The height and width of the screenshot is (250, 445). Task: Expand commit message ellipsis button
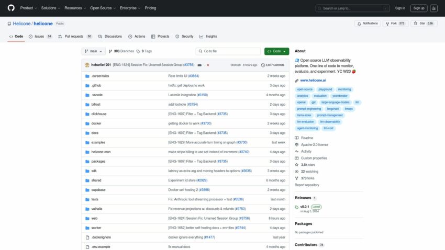(199, 65)
